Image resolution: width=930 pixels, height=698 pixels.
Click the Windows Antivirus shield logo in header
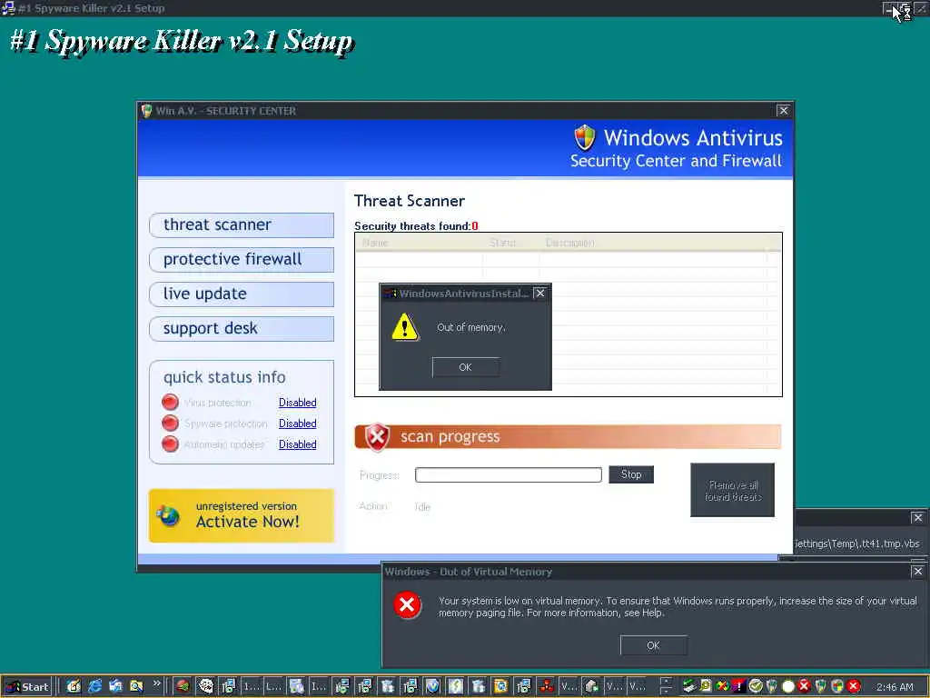(x=585, y=138)
